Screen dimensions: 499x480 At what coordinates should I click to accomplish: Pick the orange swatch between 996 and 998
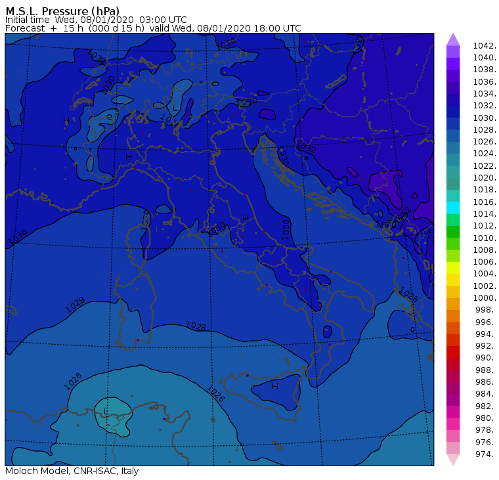[x=453, y=316]
